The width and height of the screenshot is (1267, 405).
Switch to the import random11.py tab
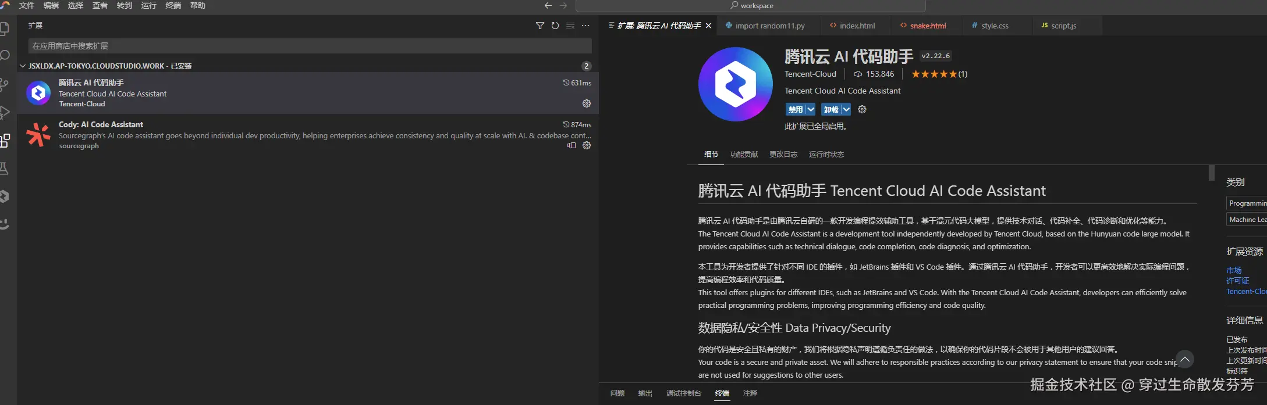769,26
